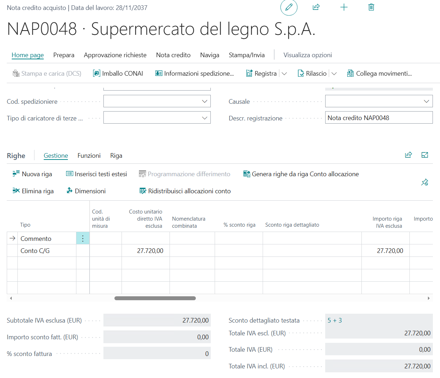440x378 pixels.
Task: Click Nuova riga button
Action: [32, 174]
